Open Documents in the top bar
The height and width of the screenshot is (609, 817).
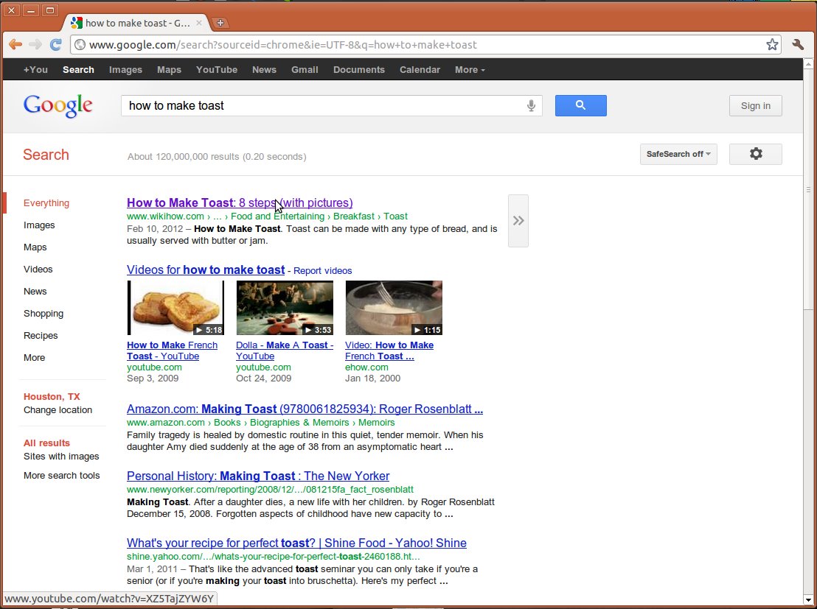click(x=359, y=70)
